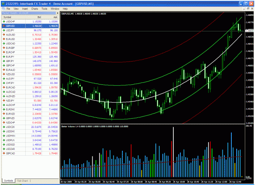Sort by the Symbol column header
Screen dimensions: 255x185
pos(7,17)
